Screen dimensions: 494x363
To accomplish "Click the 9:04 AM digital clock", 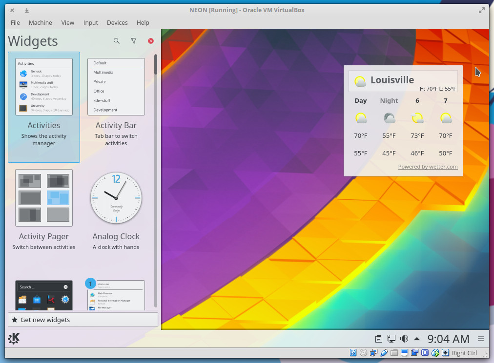I will point(448,339).
